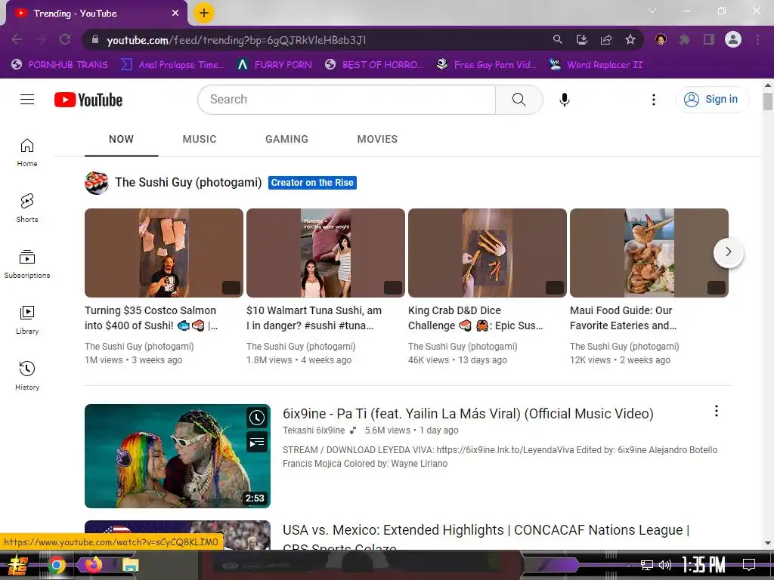Open the Walmart Tuna Sushi video thumbnail

(x=326, y=252)
